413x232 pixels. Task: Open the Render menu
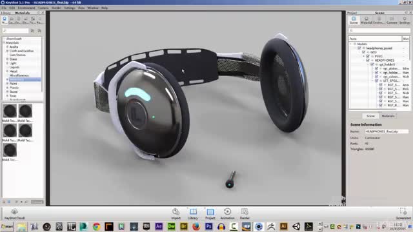tap(56, 8)
